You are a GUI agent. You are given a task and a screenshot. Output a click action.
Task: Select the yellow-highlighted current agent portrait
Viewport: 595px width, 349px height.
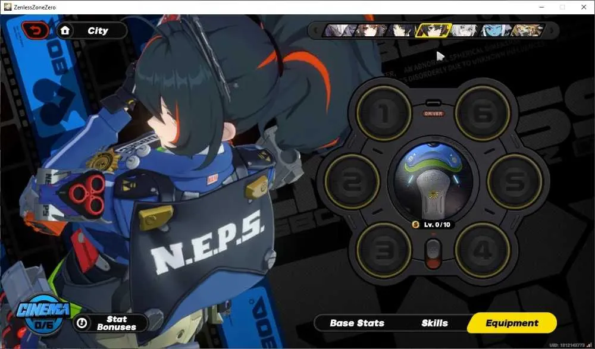point(433,30)
